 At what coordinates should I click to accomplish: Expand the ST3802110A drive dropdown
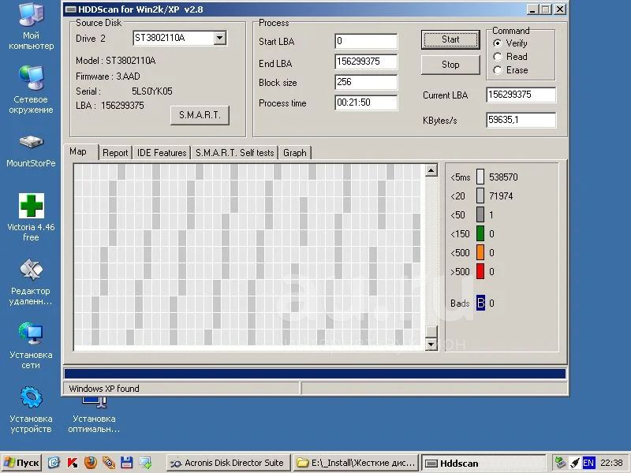click(220, 38)
